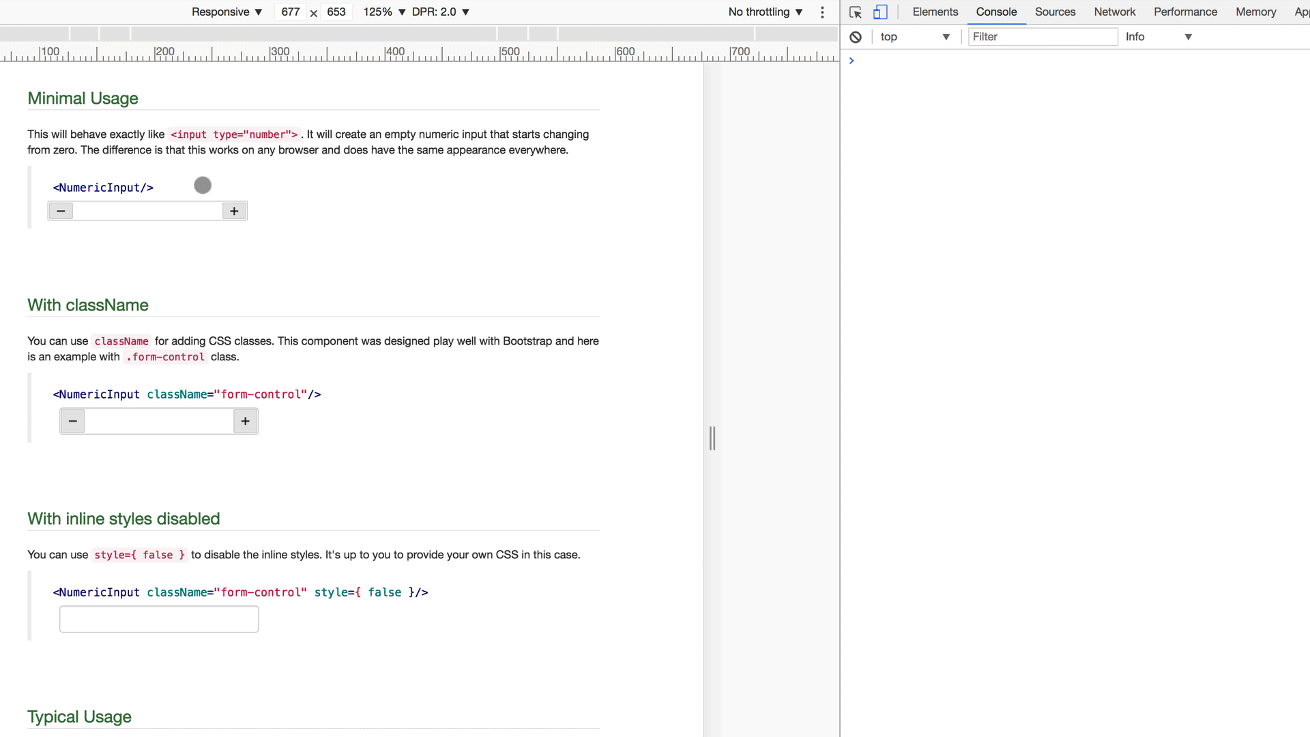Open the Responsive device dropdown
The height and width of the screenshot is (737, 1310).
(x=227, y=12)
